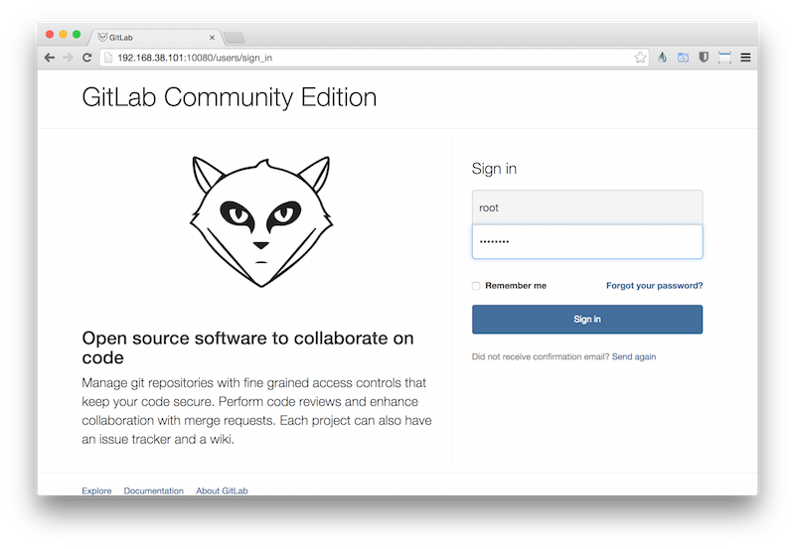The image size is (795, 549).
Task: Close the GitLab tab
Action: click(212, 37)
